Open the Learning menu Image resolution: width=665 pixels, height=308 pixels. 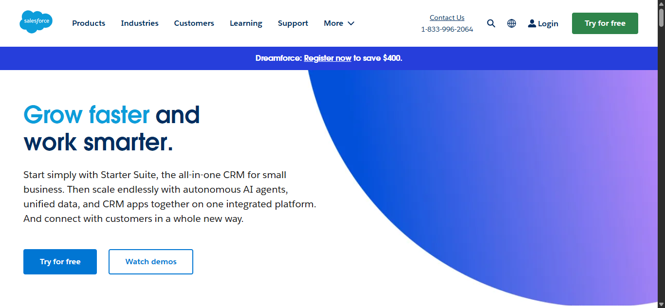tap(246, 23)
